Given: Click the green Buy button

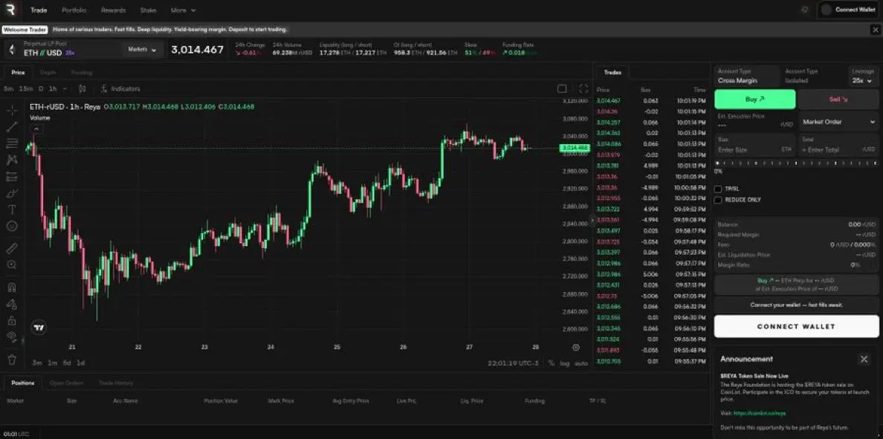Looking at the screenshot, I should click(x=754, y=99).
